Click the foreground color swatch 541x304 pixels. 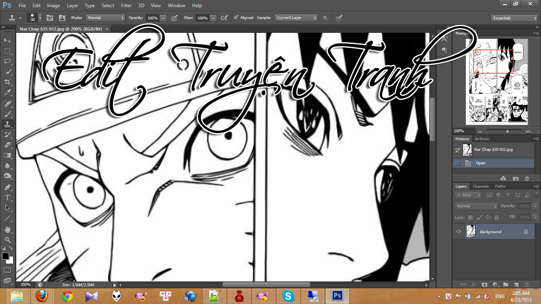[6, 256]
